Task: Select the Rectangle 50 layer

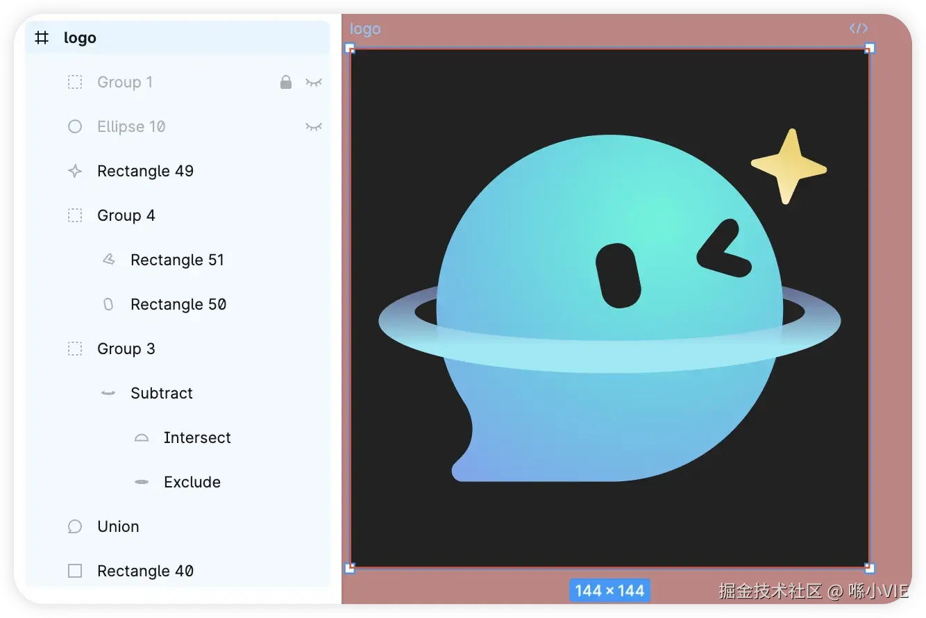Action: (x=178, y=304)
